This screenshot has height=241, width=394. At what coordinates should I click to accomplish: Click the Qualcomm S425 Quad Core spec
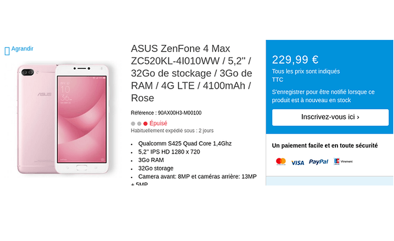coord(184,144)
